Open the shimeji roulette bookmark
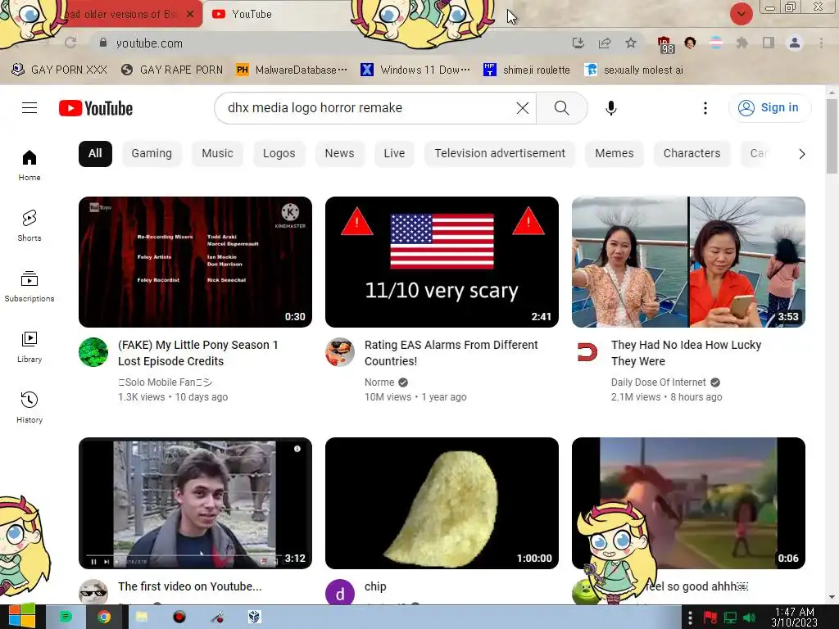This screenshot has height=629, width=839. pos(527,70)
